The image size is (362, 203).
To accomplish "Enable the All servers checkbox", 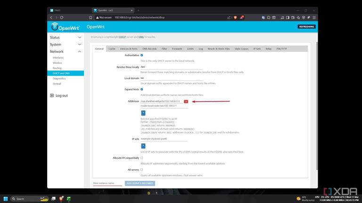I will tap(142, 170).
